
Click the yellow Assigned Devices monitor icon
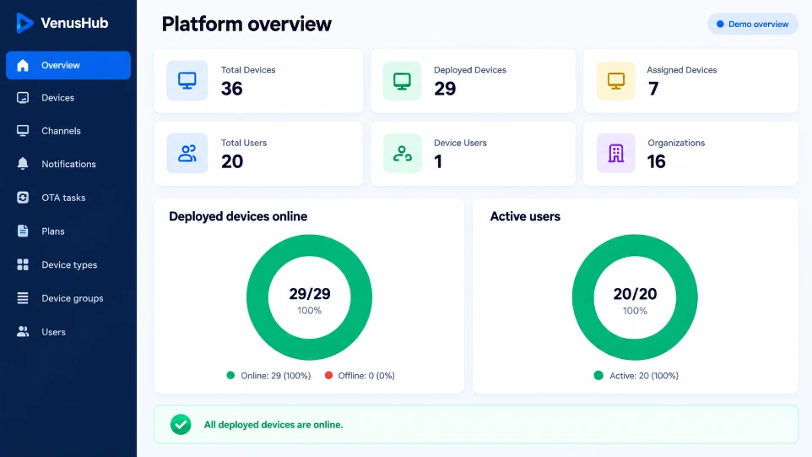click(615, 80)
